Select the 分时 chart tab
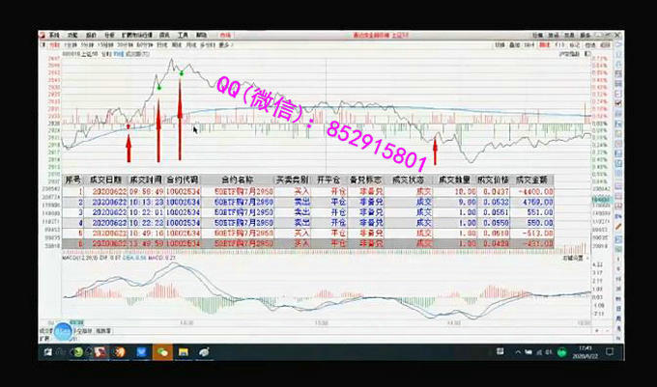657x387 pixels. tap(54, 44)
